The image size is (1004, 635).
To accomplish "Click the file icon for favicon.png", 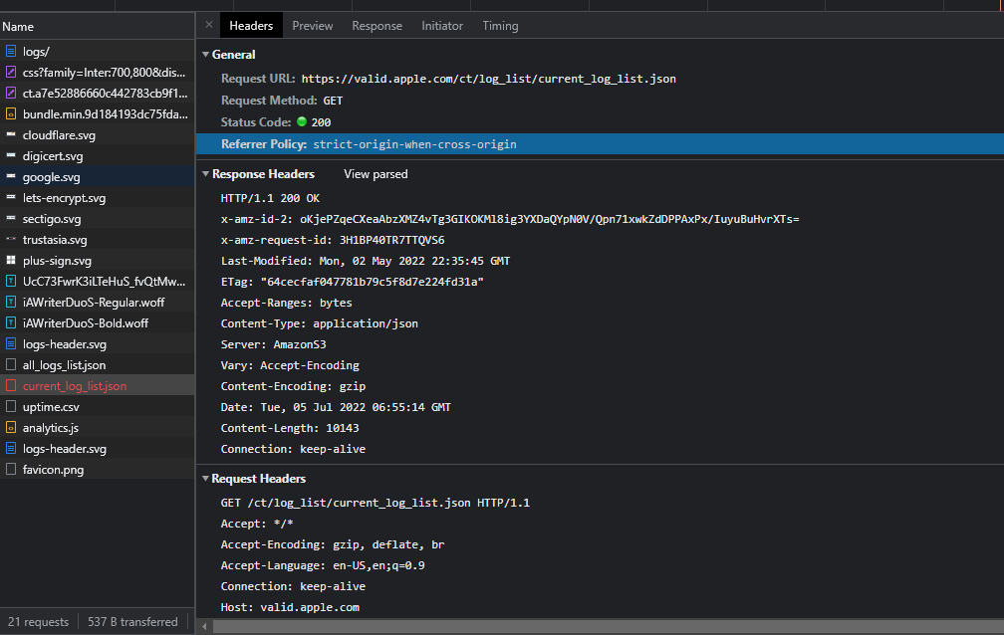I will [x=11, y=469].
